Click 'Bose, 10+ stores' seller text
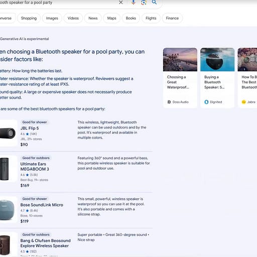The width and height of the screenshot is (257, 257). [32, 216]
